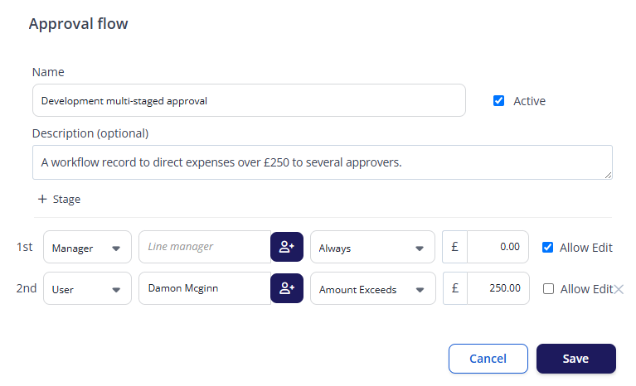Remove the 2nd stage with the X icon
Viewport: 636px width, 386px height.
(619, 289)
